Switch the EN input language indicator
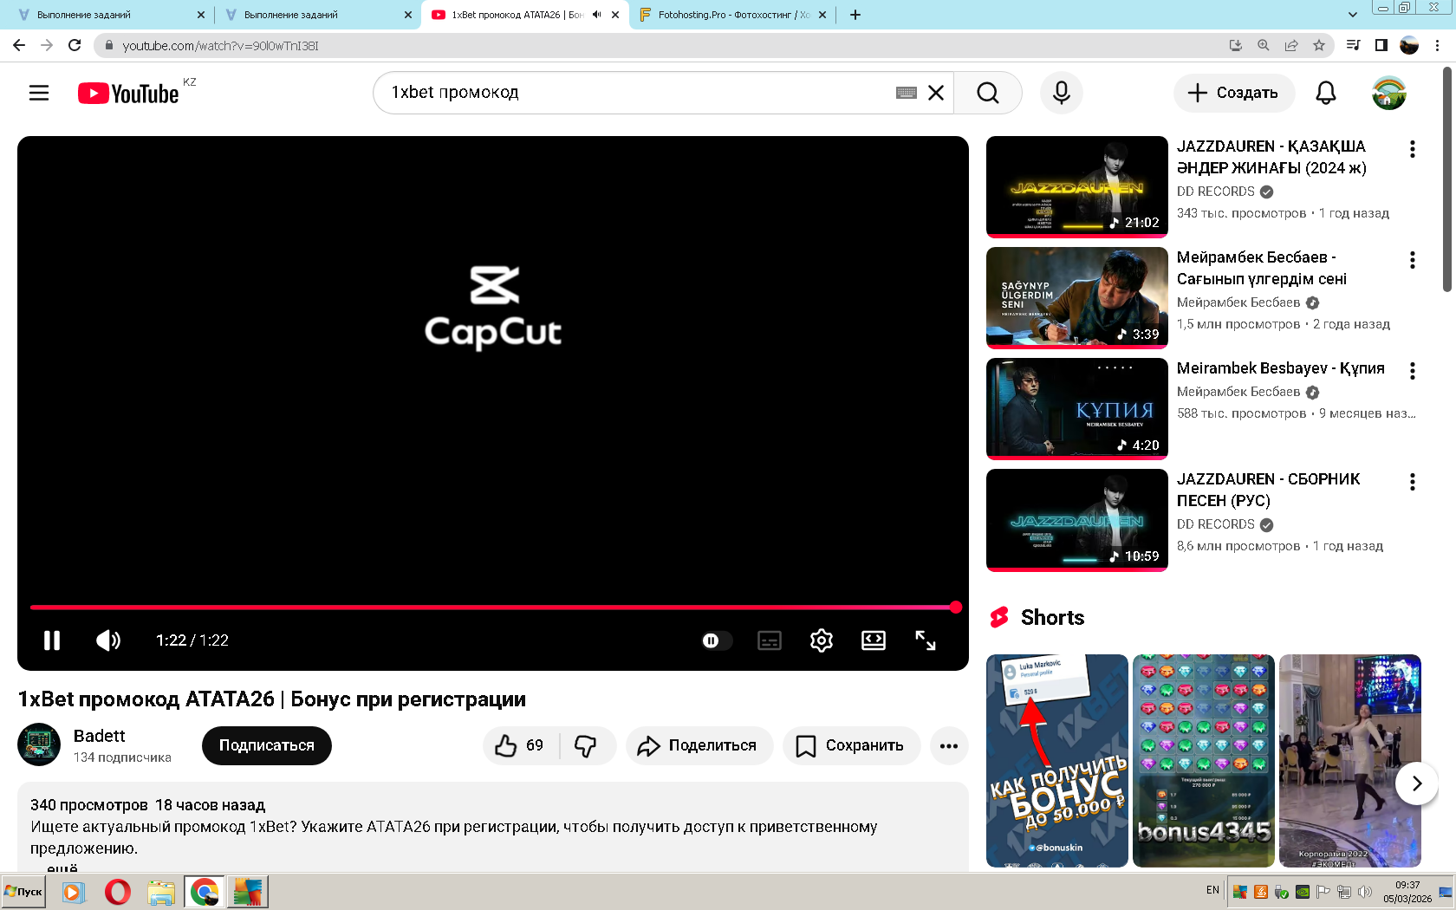 [x=1212, y=890]
